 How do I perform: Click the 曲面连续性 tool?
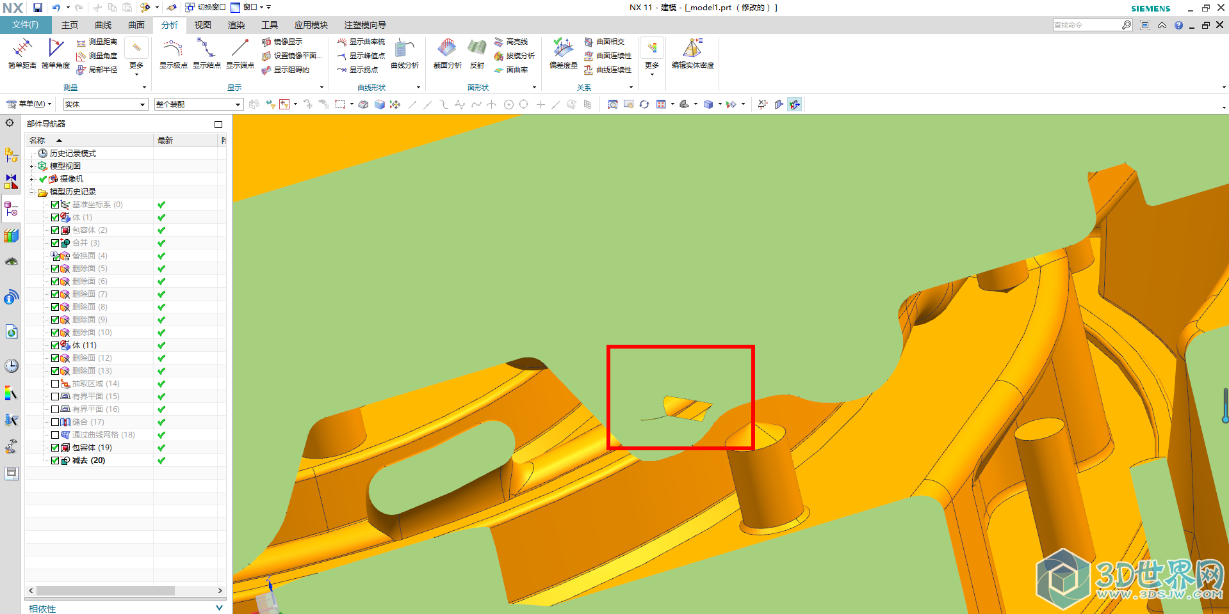608,56
